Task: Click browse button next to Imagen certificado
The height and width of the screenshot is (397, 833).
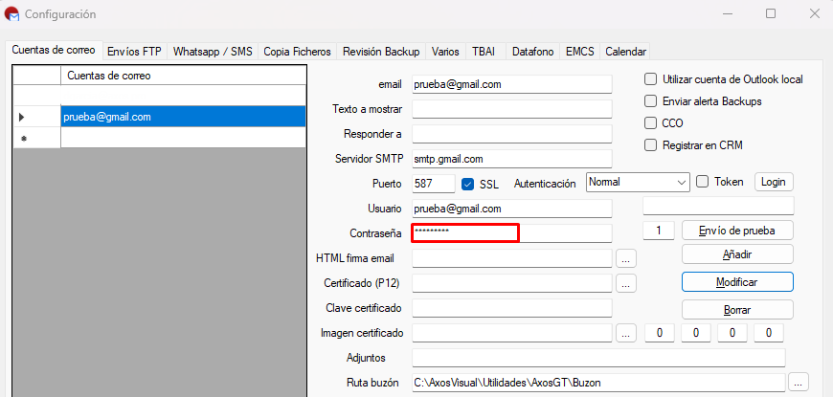Action: pos(626,333)
